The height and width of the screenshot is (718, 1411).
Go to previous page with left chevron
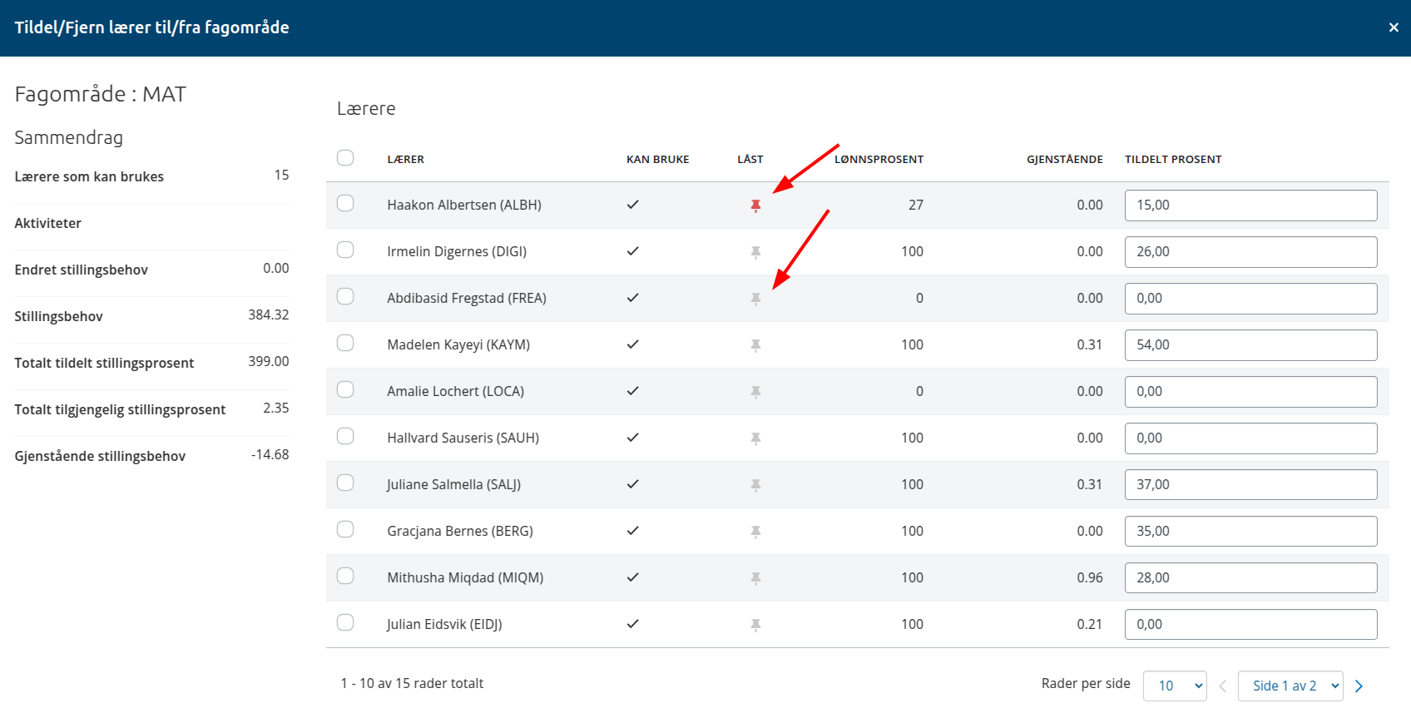(1223, 686)
